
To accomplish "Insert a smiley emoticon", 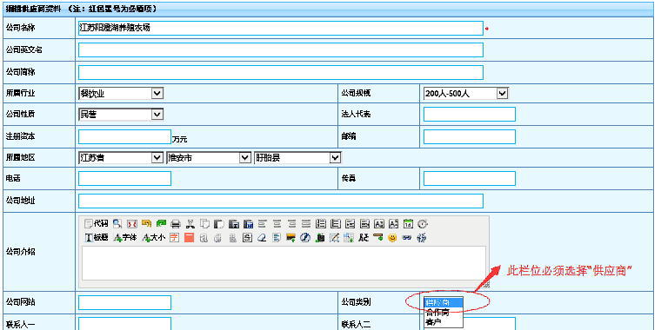I will point(392,238).
